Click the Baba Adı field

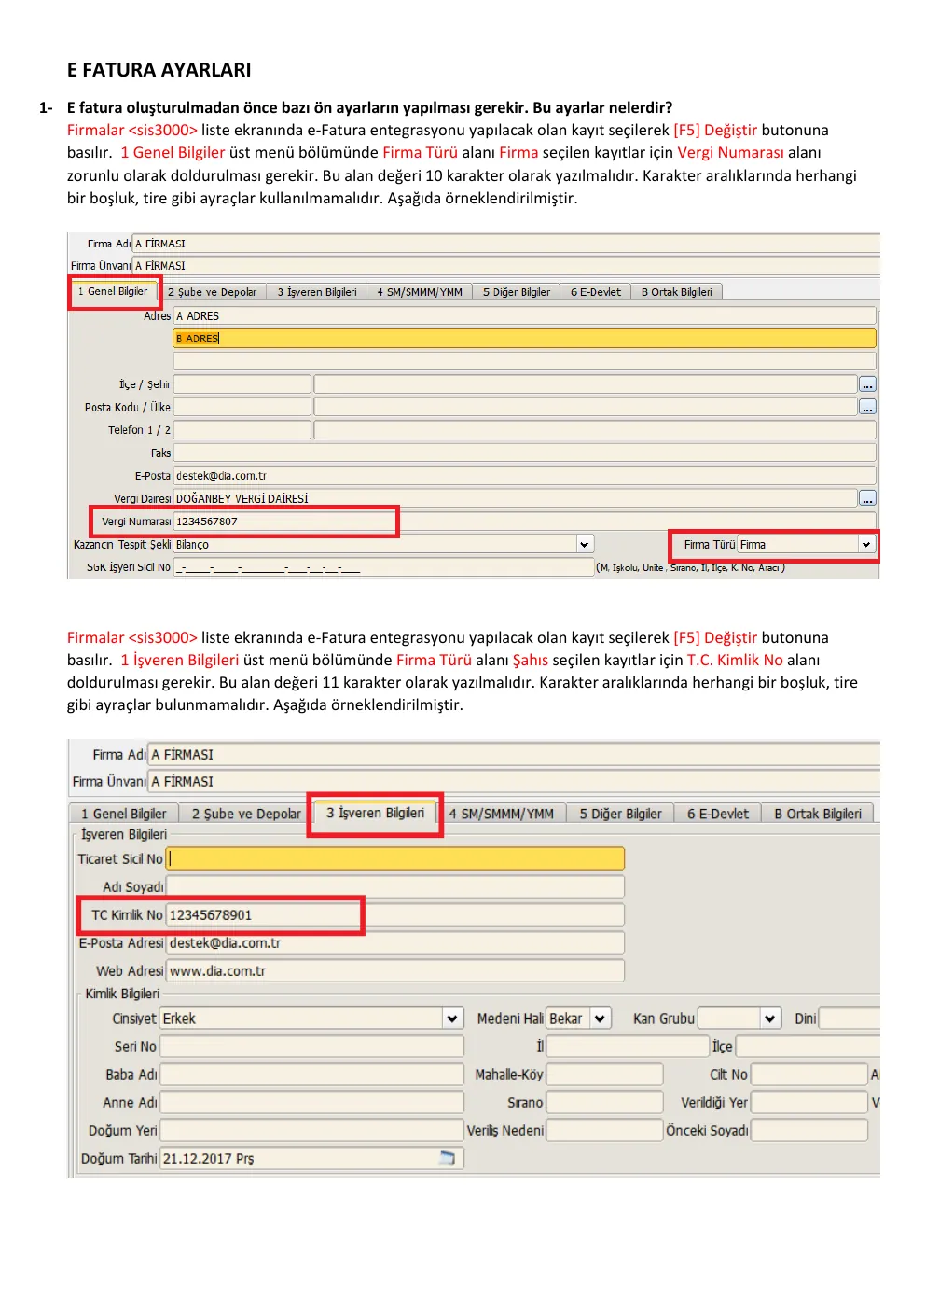point(312,1074)
